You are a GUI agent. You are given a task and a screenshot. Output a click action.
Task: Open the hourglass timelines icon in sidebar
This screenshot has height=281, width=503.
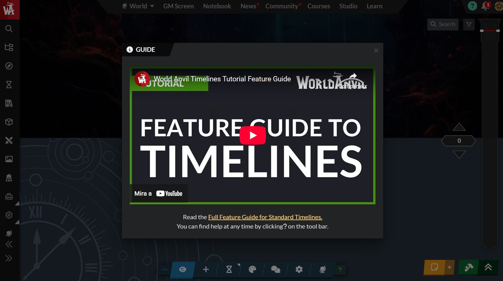pos(9,84)
